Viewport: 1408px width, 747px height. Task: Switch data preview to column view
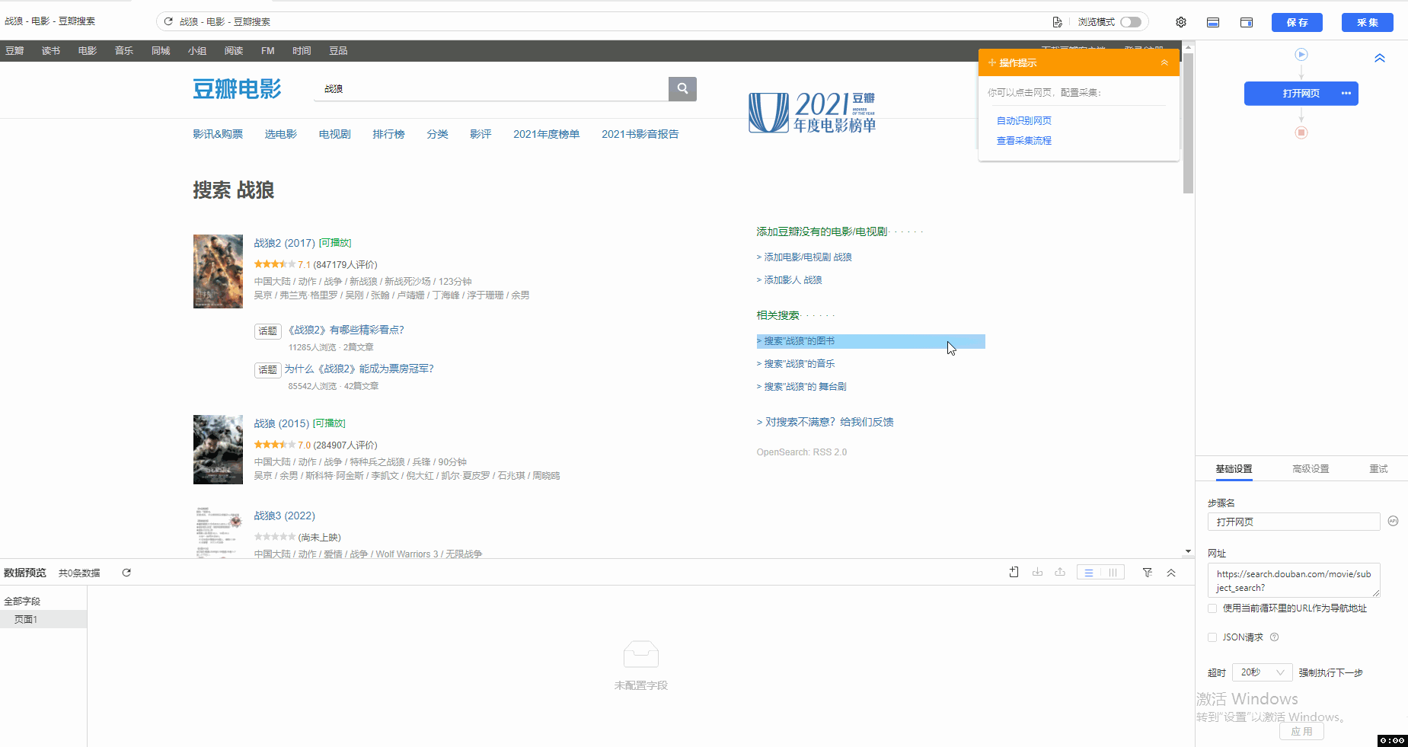(x=1113, y=573)
